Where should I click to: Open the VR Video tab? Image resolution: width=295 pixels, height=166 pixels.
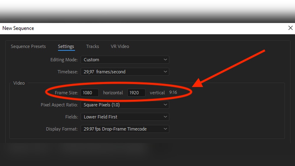click(120, 46)
